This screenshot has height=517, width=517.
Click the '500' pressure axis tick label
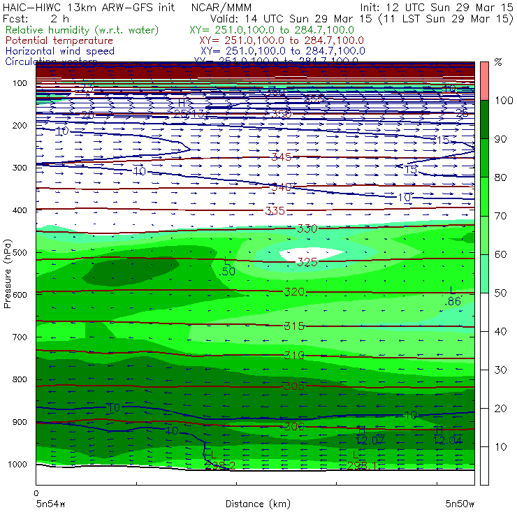tap(20, 252)
